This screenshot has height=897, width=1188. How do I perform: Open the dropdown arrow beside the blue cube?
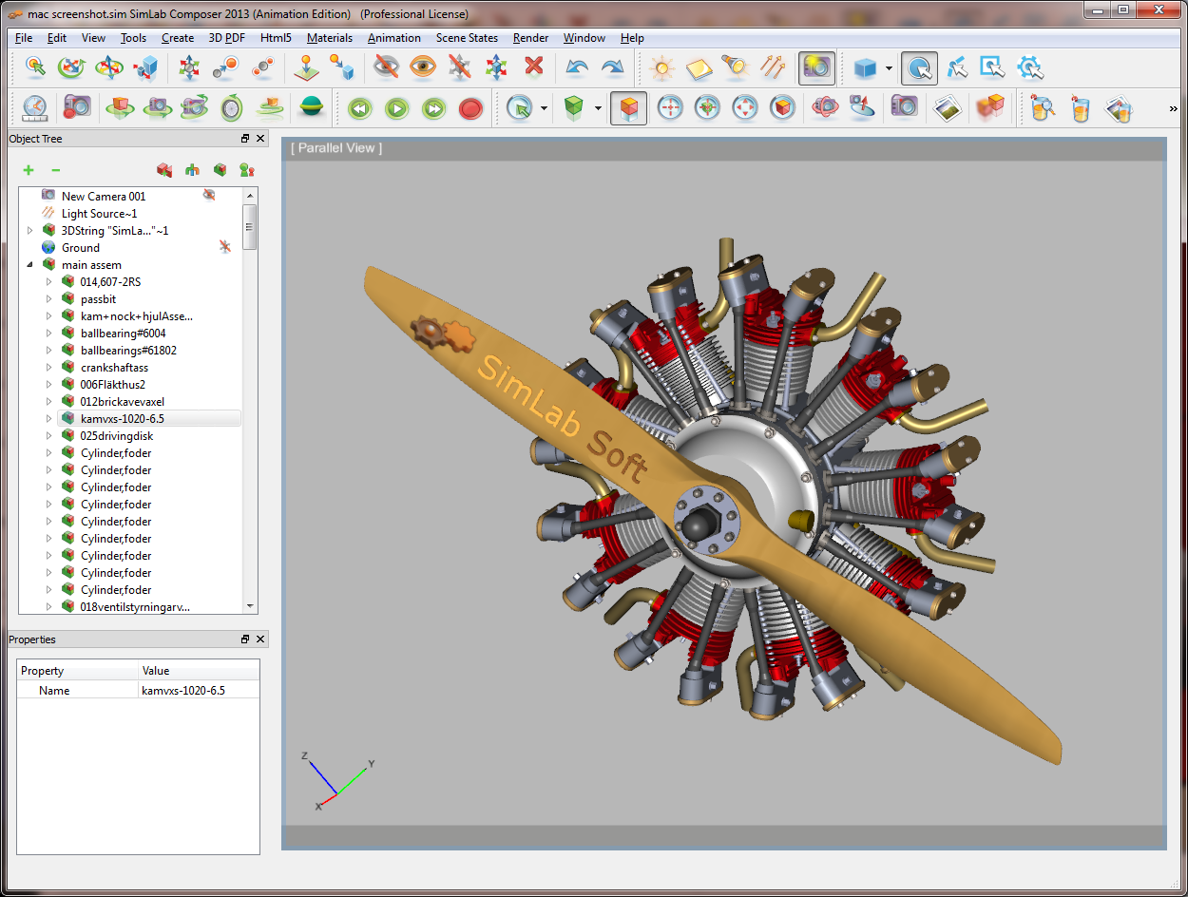pos(889,68)
